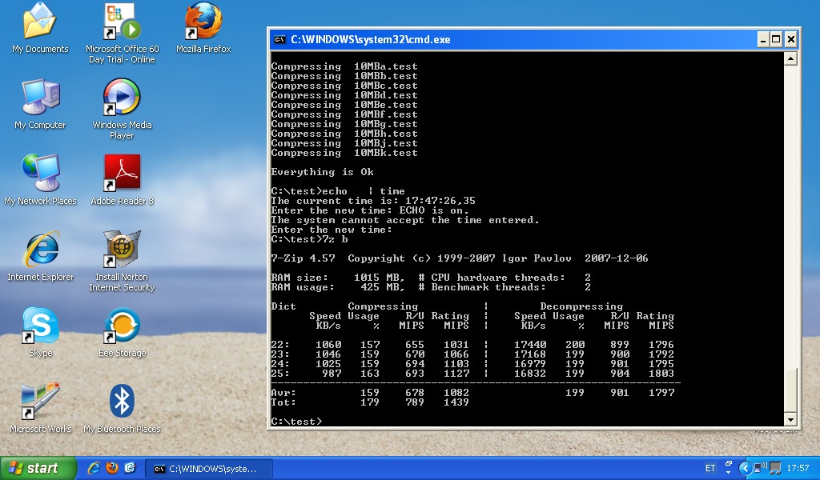The height and width of the screenshot is (480, 820).
Task: Click the wireless network tray icon
Action: (760, 467)
